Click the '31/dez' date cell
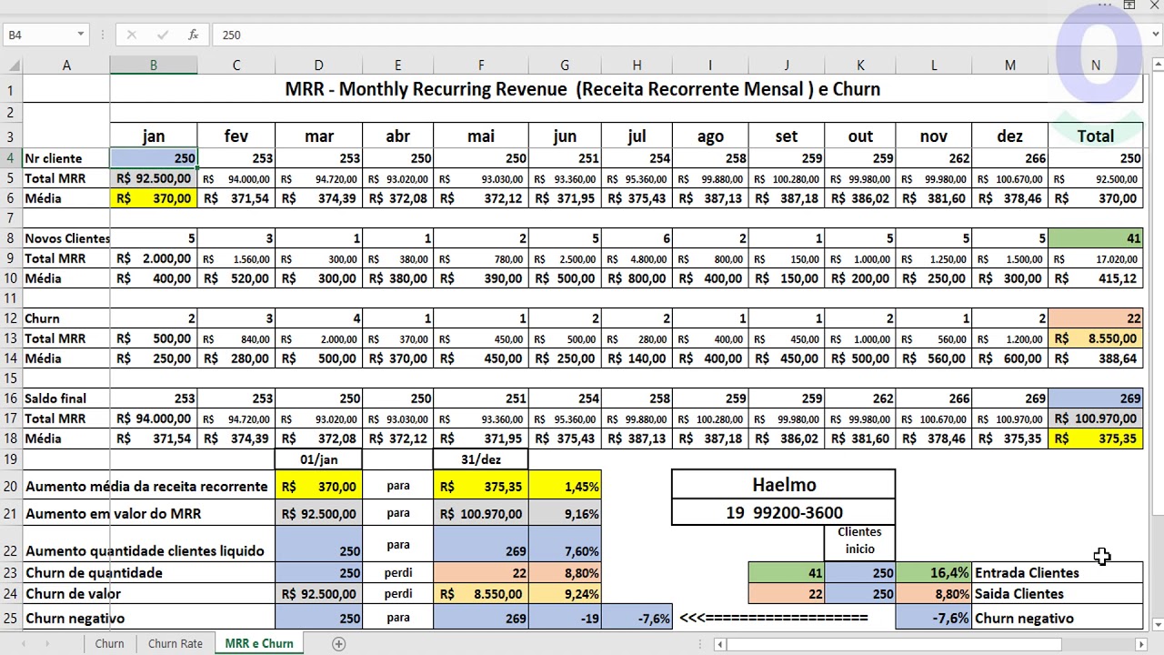This screenshot has width=1164, height=655. click(481, 459)
